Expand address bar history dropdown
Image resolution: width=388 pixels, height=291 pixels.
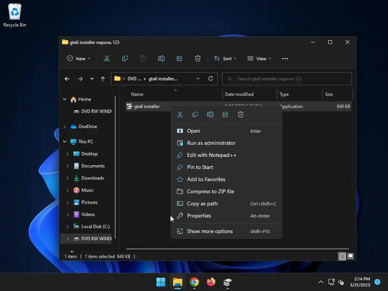(x=198, y=79)
